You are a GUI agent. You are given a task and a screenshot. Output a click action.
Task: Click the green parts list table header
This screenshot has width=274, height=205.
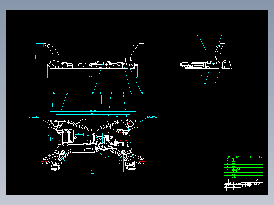tap(243, 157)
